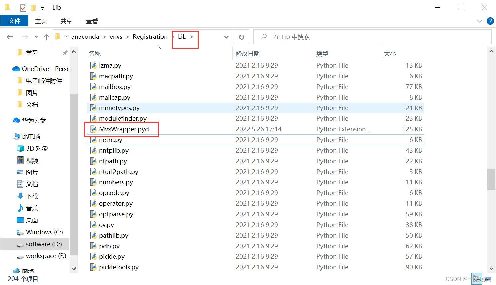Open the 文件 menu tab
496x285 pixels.
[14, 21]
